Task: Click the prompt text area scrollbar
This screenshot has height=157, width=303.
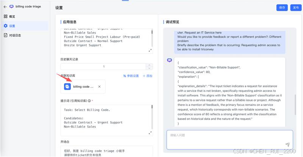Action: [x=152, y=107]
